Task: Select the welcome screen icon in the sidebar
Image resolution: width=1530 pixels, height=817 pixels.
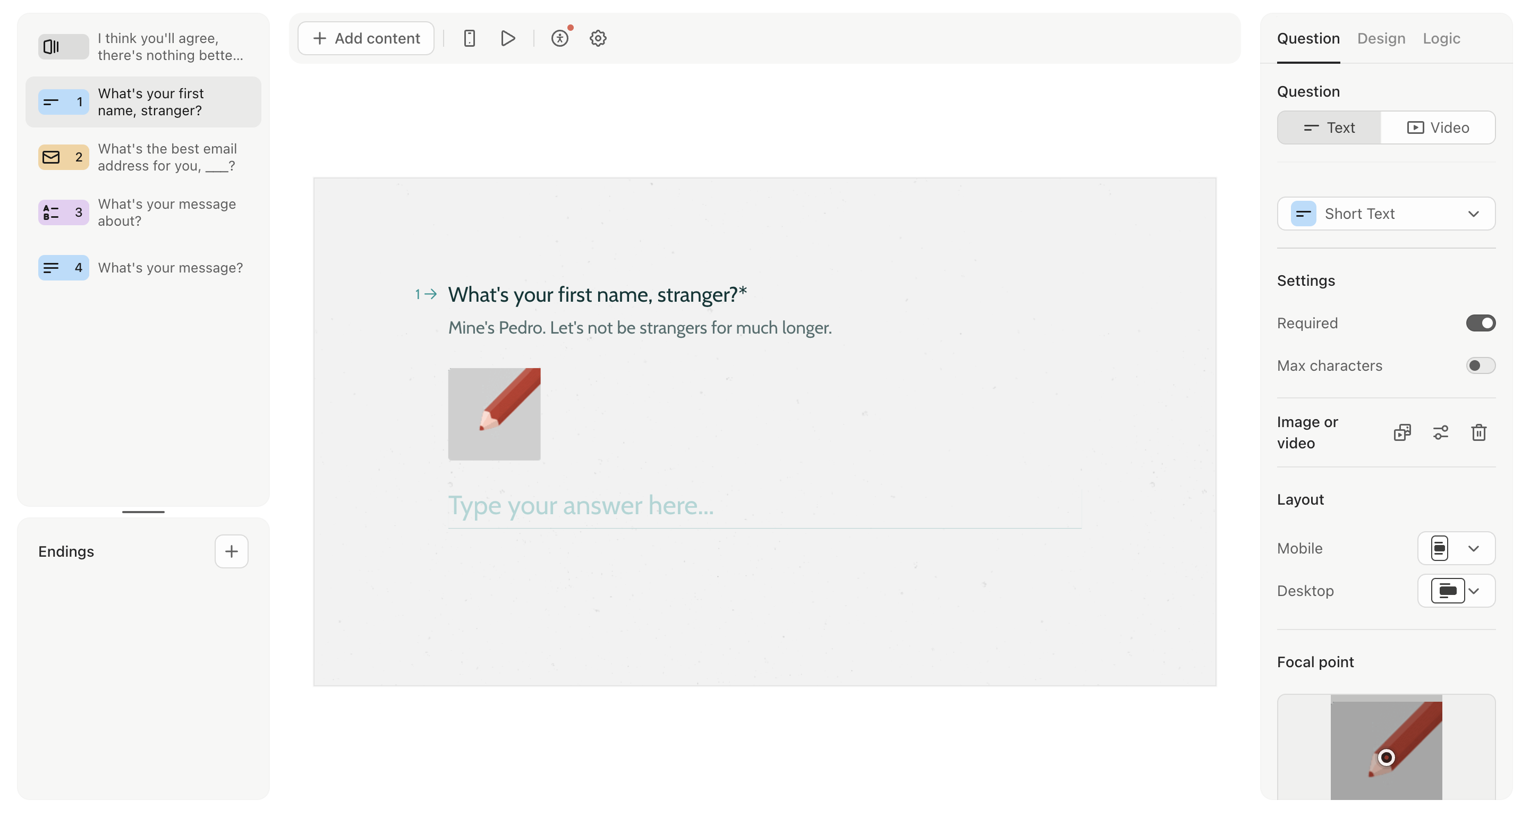Action: click(64, 46)
